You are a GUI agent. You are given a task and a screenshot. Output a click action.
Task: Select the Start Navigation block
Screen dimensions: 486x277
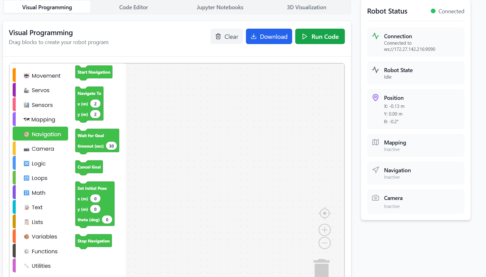click(x=93, y=72)
